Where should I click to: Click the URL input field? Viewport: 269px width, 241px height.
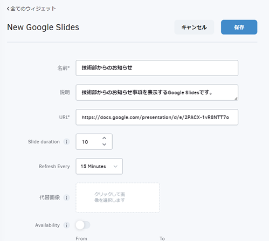(157, 117)
